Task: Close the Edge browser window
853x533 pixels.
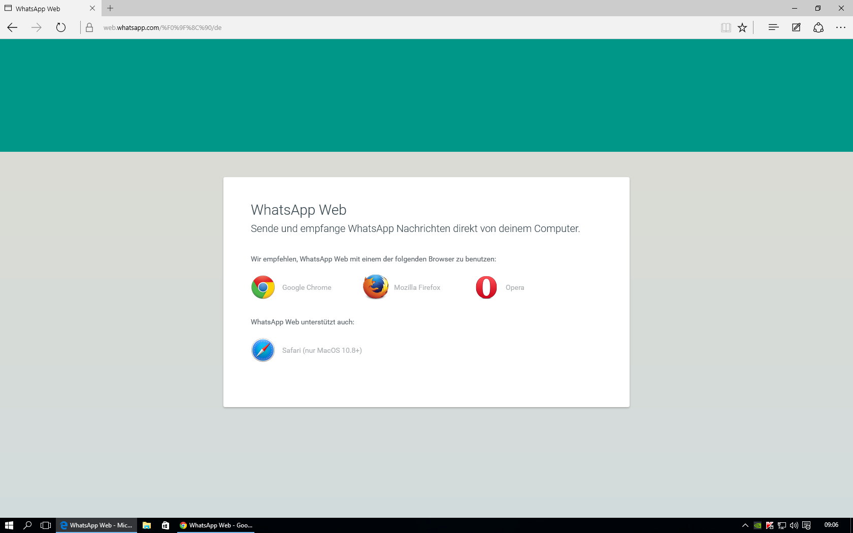Action: point(841,8)
